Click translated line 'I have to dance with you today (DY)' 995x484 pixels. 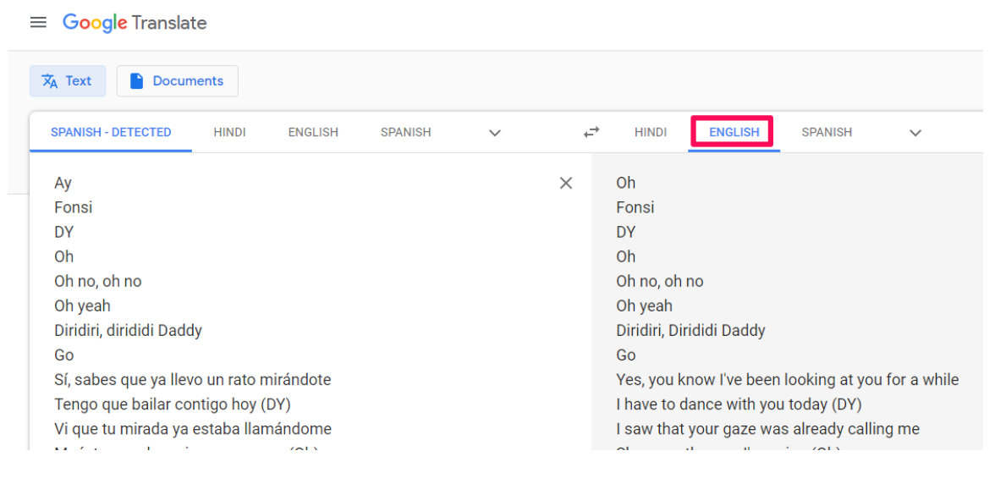coord(739,404)
